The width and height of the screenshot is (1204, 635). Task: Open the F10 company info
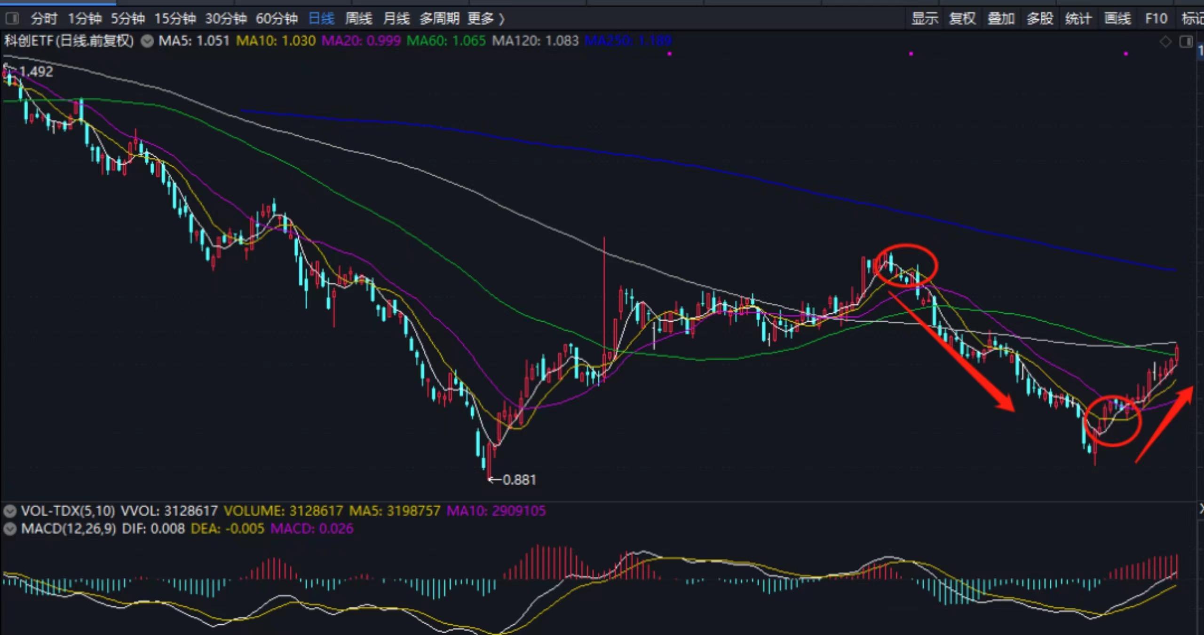tap(1156, 19)
